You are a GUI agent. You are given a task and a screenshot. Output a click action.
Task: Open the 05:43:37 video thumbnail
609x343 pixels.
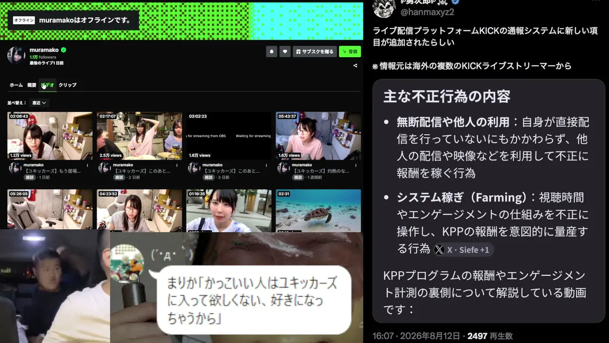pos(318,136)
